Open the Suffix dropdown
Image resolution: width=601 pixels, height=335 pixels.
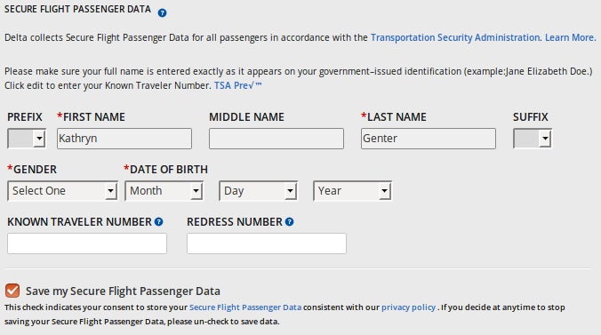(x=533, y=139)
